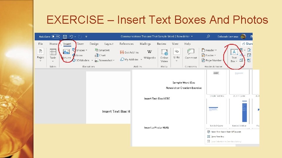282x158 pixels.
Task: Open the Shapes gallery
Action: pyautogui.click(x=80, y=50)
